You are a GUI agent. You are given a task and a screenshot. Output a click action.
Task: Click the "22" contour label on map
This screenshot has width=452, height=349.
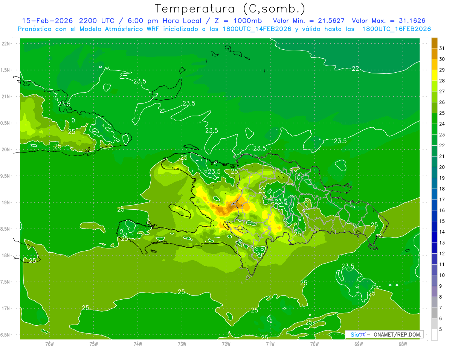[x=355, y=69]
